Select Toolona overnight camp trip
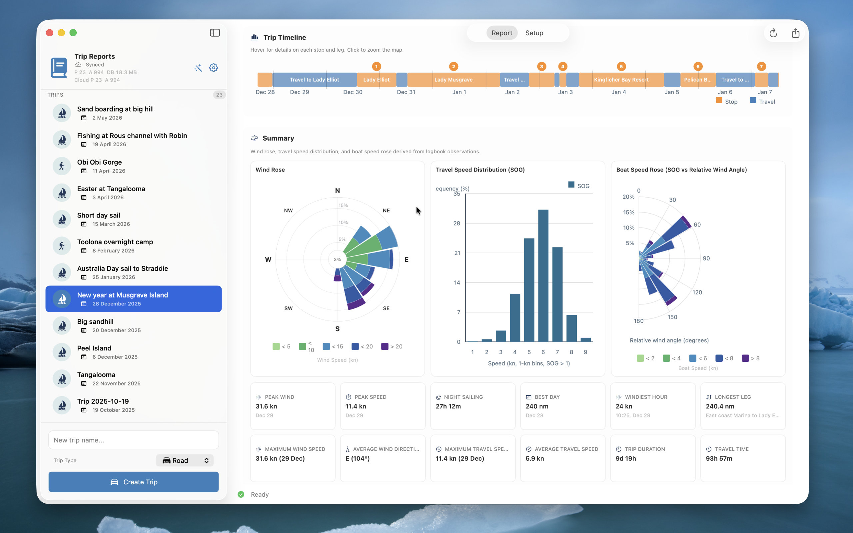This screenshot has width=853, height=533. click(134, 246)
